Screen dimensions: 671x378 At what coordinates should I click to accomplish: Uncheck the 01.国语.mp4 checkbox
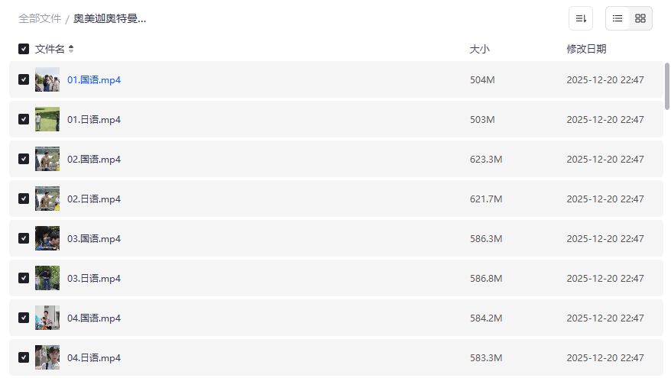(x=24, y=79)
